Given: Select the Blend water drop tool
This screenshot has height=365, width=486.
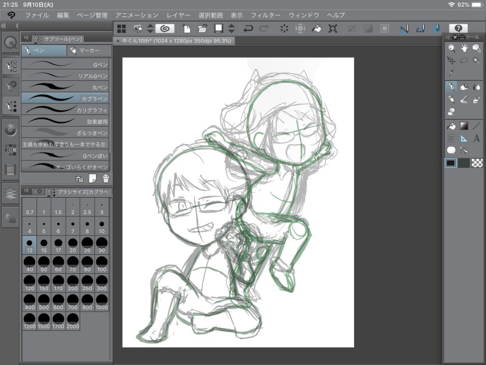Looking at the screenshot, I should click(x=476, y=87).
